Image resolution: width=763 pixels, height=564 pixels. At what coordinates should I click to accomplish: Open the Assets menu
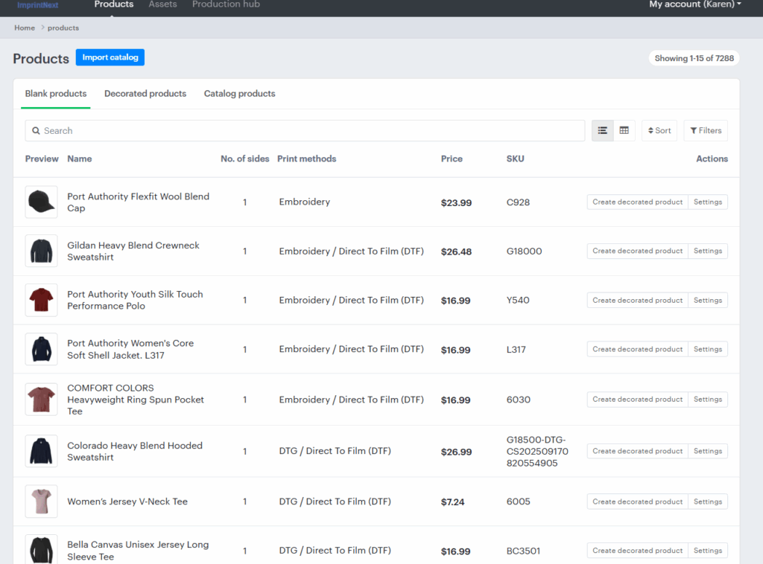(x=162, y=4)
